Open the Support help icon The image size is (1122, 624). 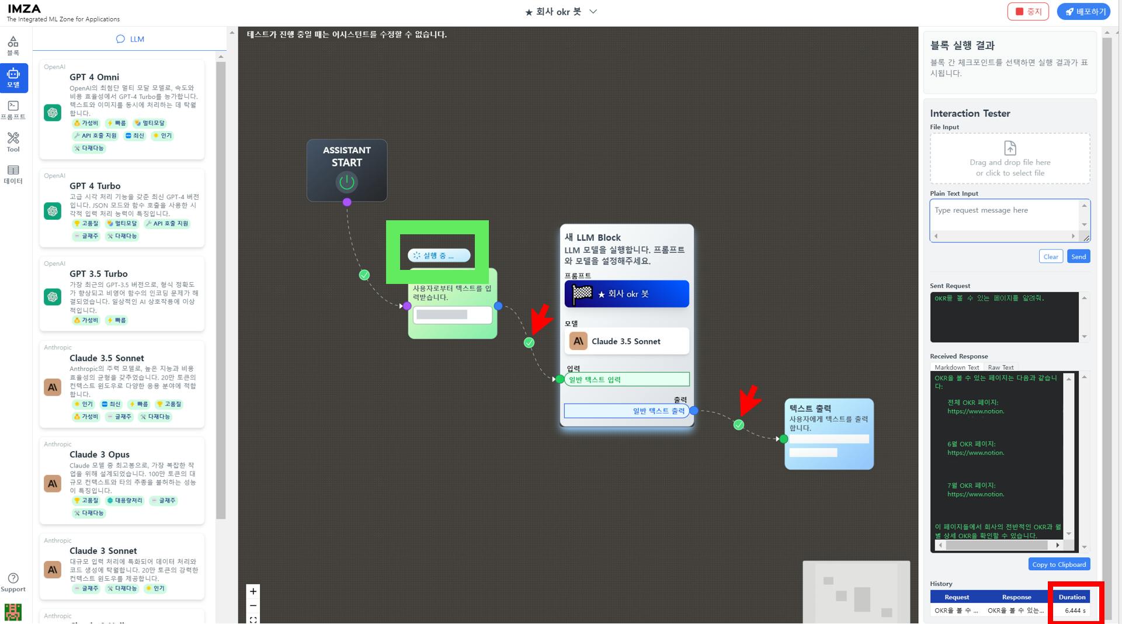tap(13, 583)
